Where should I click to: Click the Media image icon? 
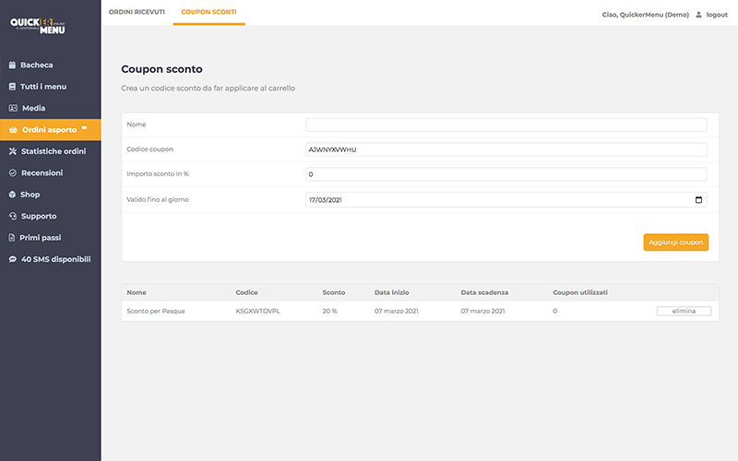click(x=13, y=108)
